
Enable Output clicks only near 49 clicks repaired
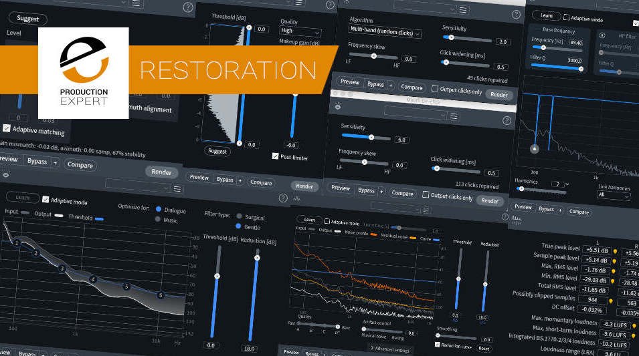(x=435, y=88)
